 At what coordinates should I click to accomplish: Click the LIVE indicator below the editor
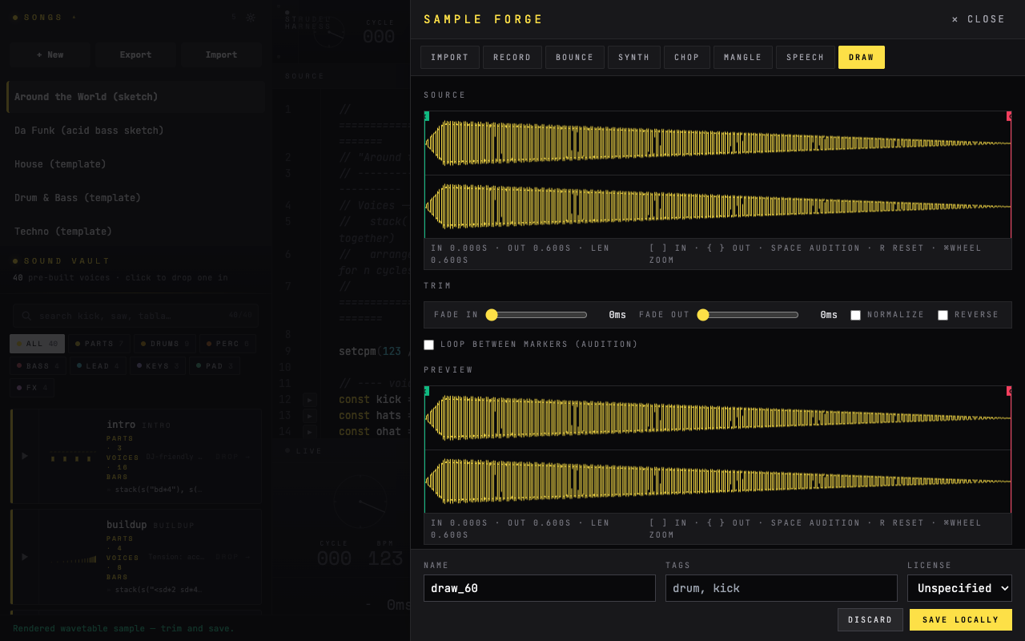[304, 451]
